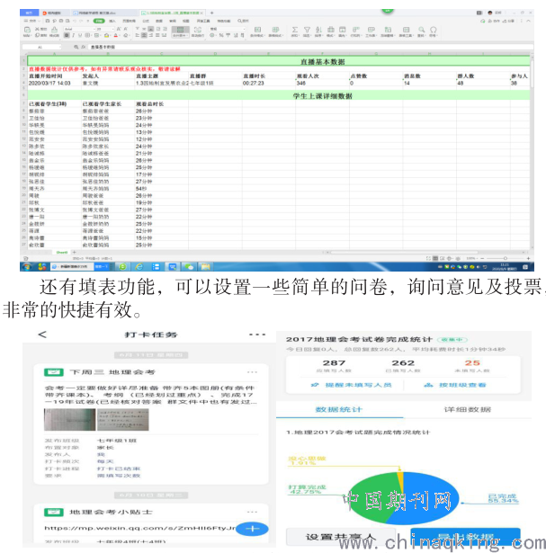Click the insert function fx icon

(x=84, y=47)
